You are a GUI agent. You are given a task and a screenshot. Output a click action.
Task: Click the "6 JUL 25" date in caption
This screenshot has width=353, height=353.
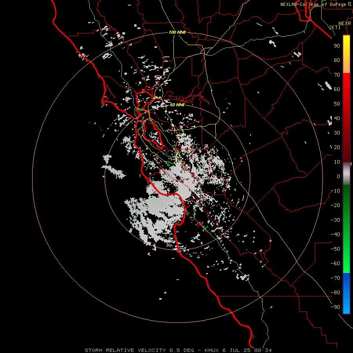tap(237, 350)
